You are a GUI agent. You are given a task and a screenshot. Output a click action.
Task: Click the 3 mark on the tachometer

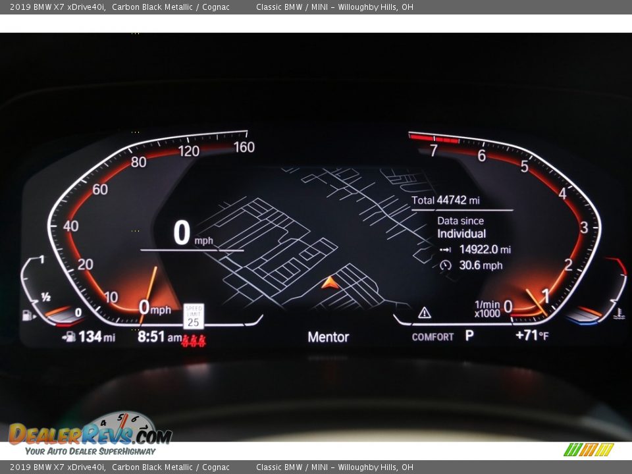point(584,228)
